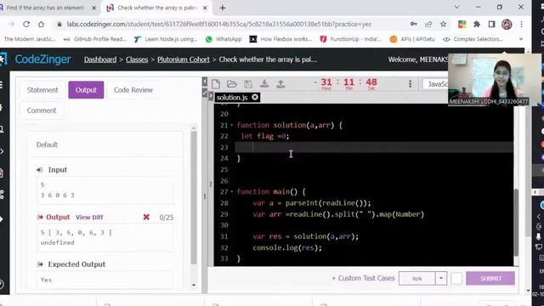
Task: Click the save disk icon in editor
Action: (248, 83)
